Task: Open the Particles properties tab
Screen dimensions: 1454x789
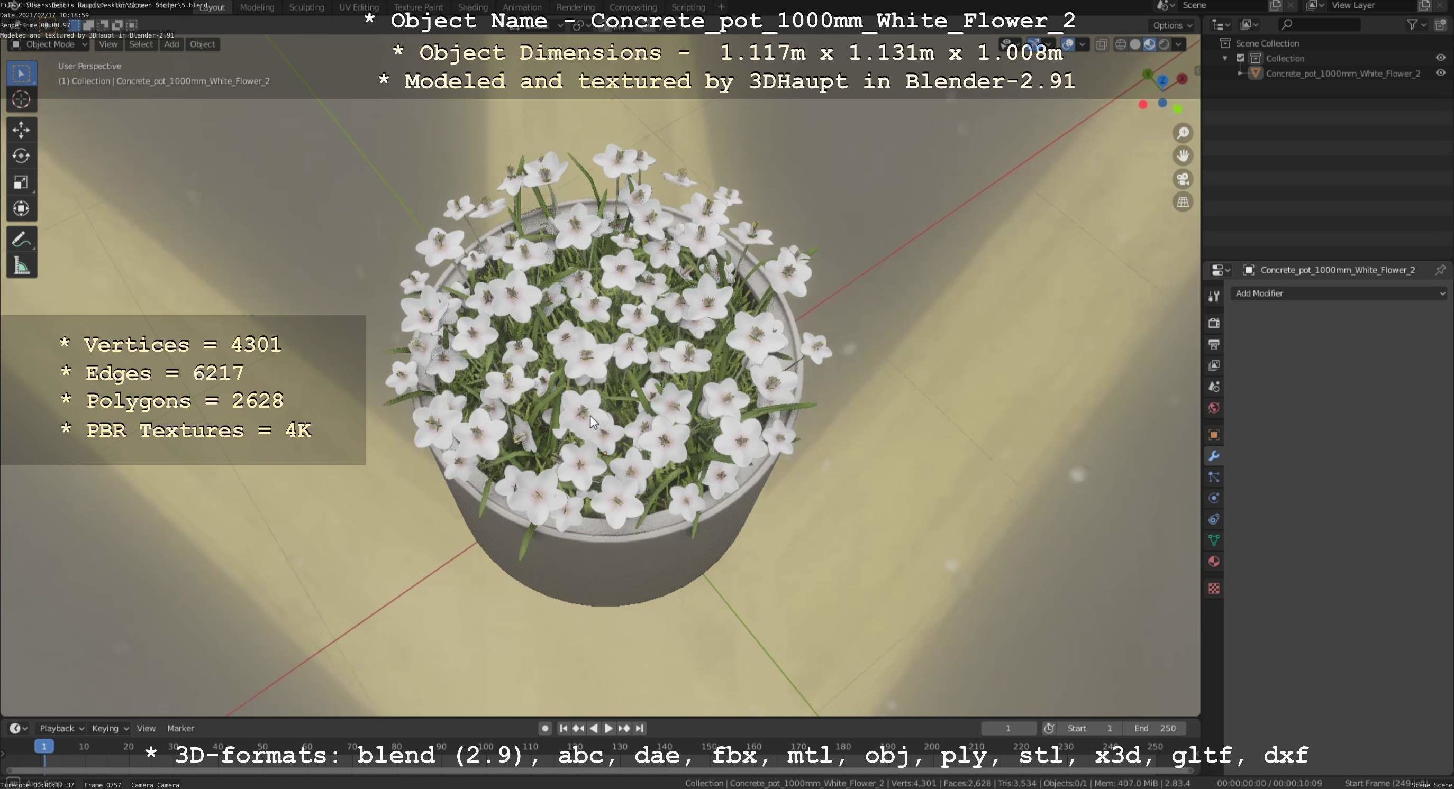Action: pos(1214,477)
